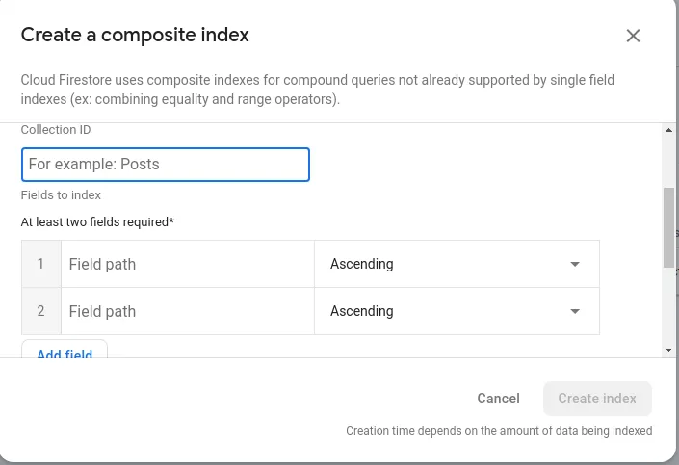The width and height of the screenshot is (679, 465).
Task: Click the second Field path input
Action: coord(188,312)
